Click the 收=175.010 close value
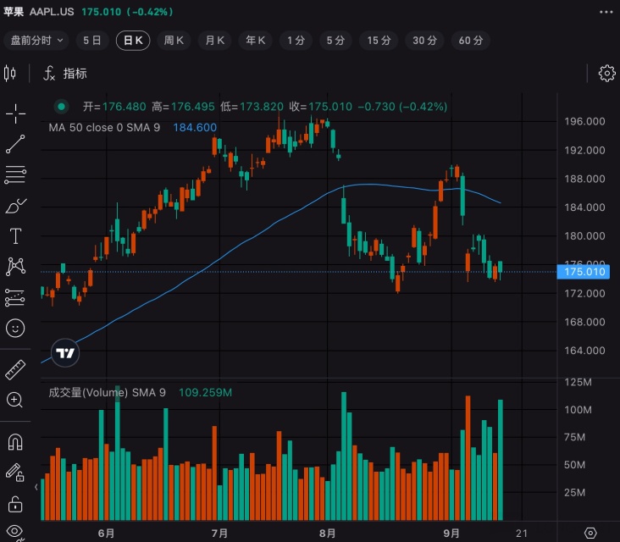Screen dimensions: 620x542 (x=321, y=107)
